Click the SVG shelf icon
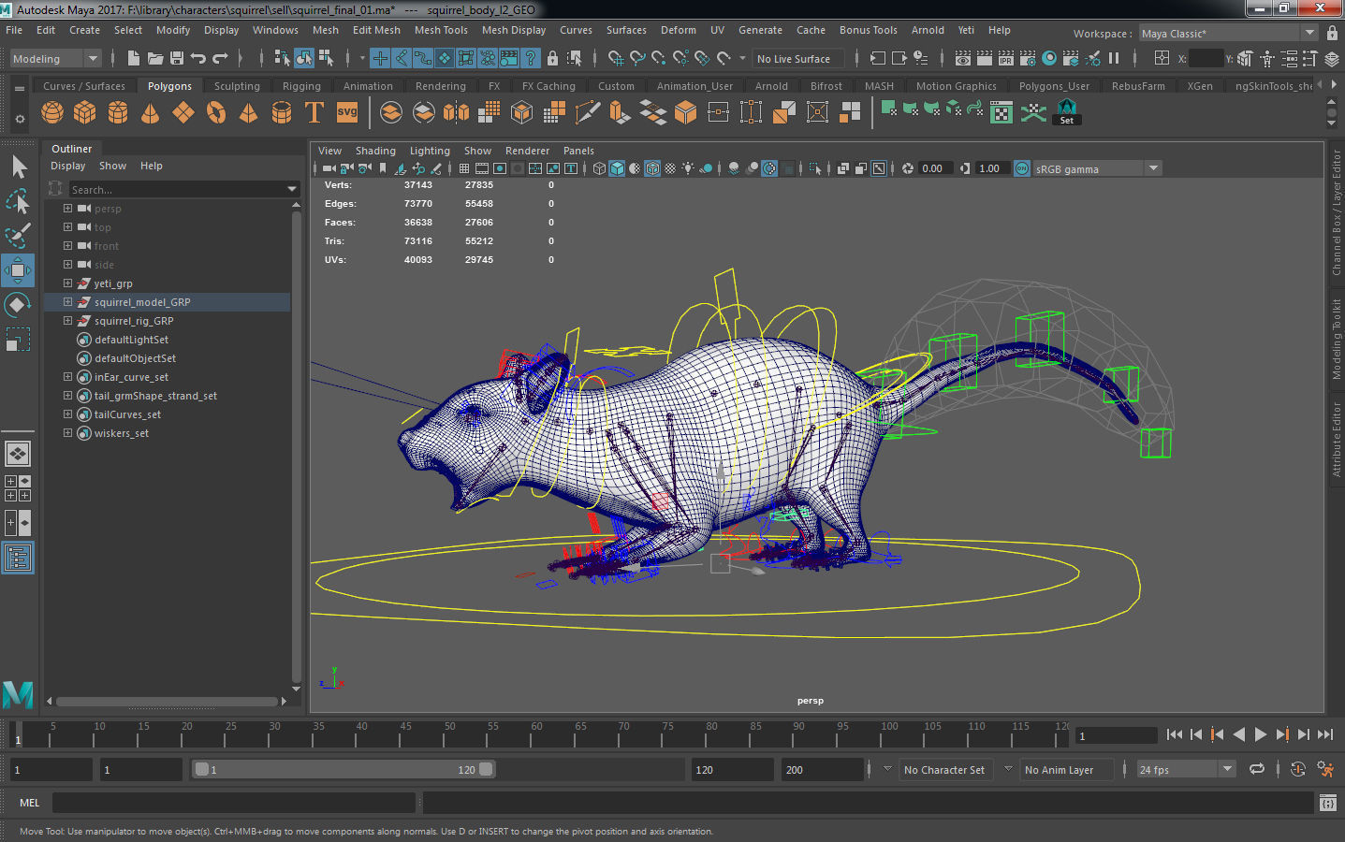The image size is (1345, 842). tap(347, 113)
